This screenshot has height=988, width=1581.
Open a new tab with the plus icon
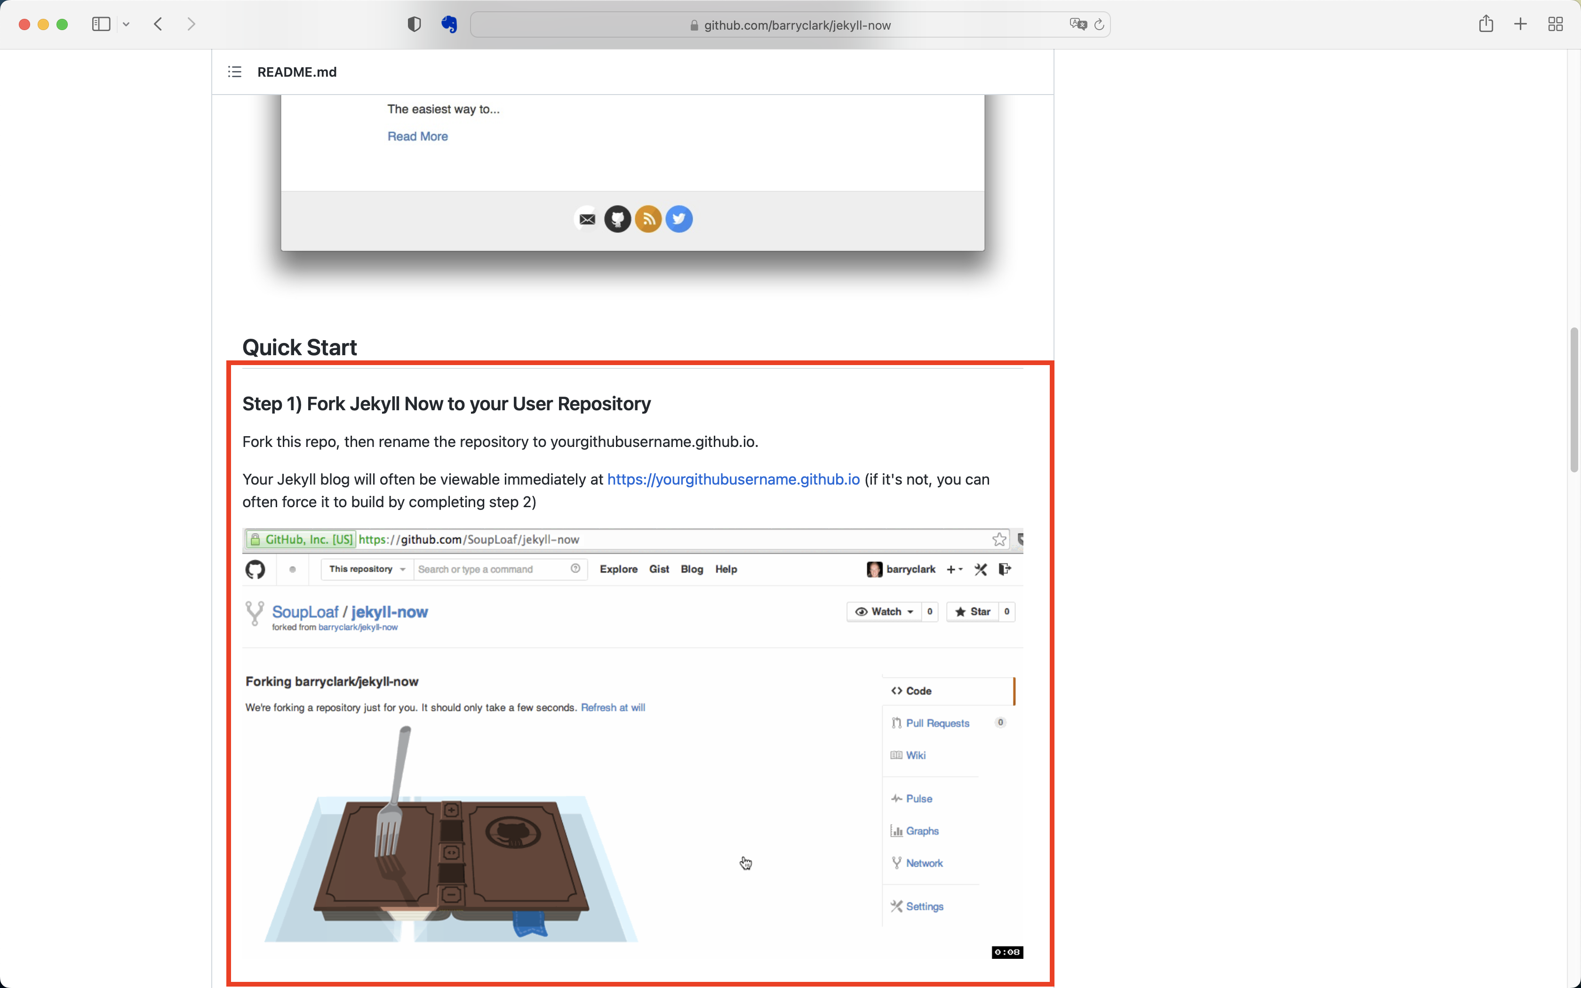(x=1520, y=24)
